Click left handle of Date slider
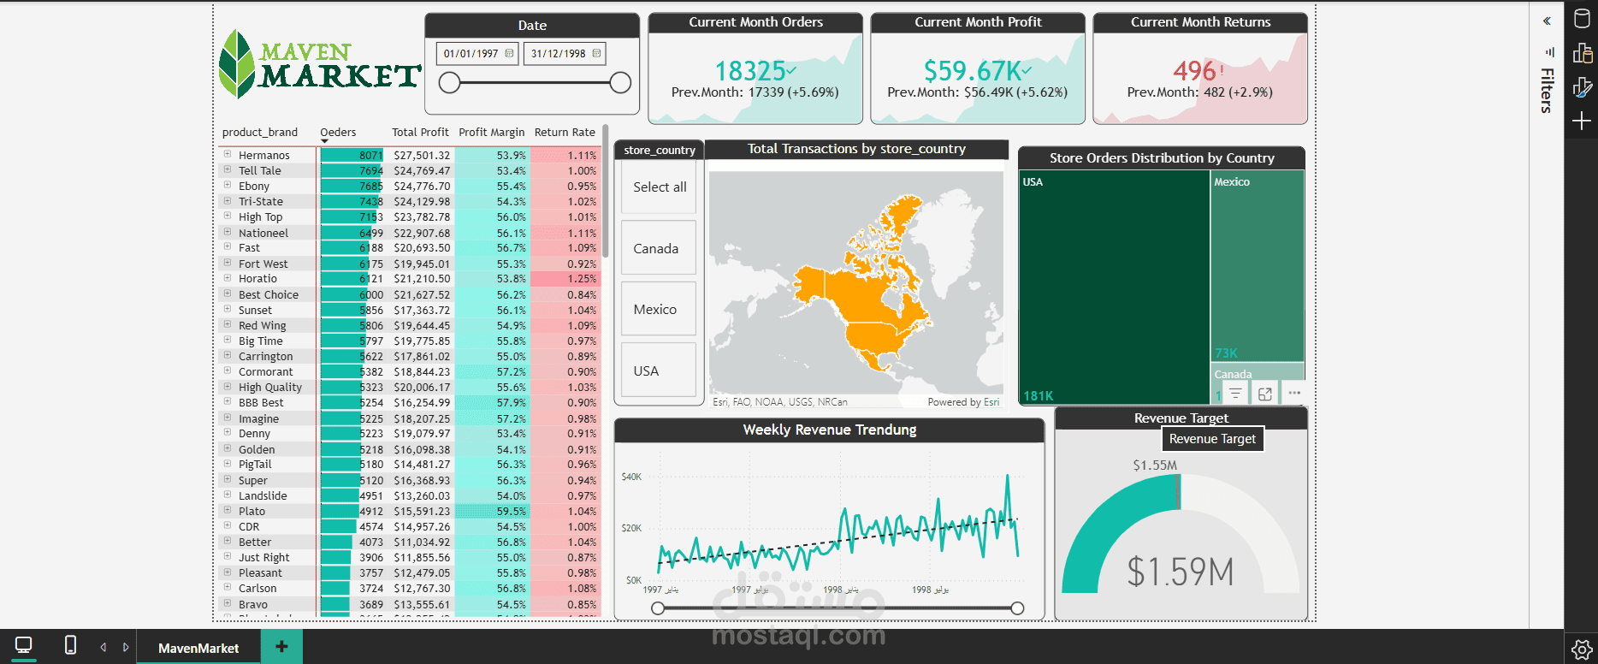This screenshot has height=664, width=1598. tap(450, 83)
